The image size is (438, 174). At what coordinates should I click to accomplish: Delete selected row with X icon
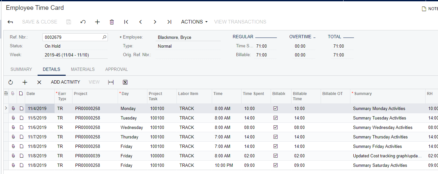pos(39,82)
